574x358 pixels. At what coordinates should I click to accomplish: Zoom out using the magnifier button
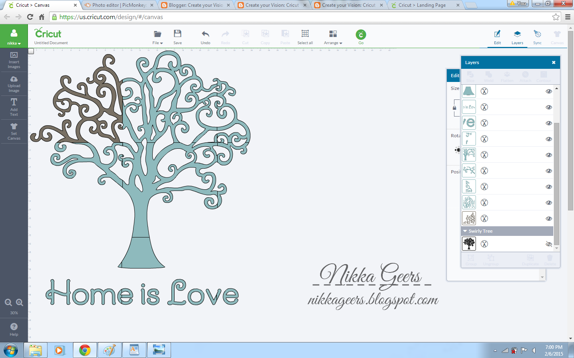(x=8, y=302)
